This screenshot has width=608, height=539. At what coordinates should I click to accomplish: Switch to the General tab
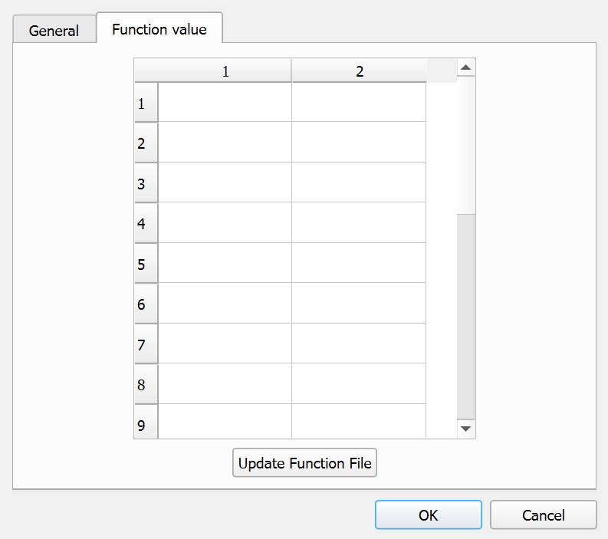[54, 31]
